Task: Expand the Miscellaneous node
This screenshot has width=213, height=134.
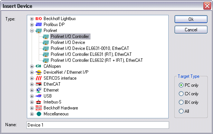Action: (32, 114)
